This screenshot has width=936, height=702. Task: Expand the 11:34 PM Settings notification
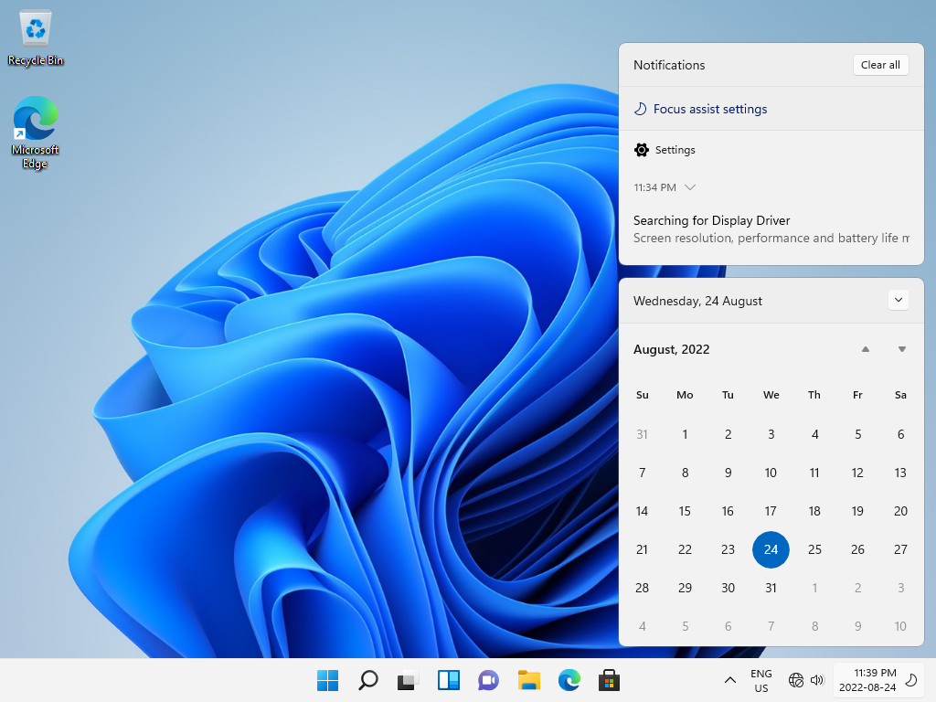pyautogui.click(x=690, y=187)
